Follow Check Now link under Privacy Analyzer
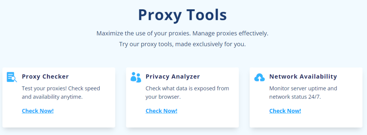This screenshot has height=135, width=367. [x=161, y=111]
